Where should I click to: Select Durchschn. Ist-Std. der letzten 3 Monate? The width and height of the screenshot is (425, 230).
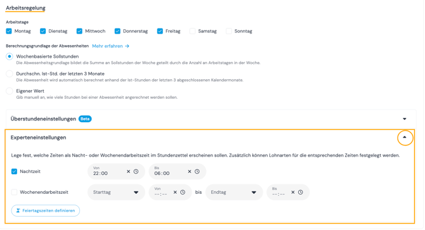[10, 74]
